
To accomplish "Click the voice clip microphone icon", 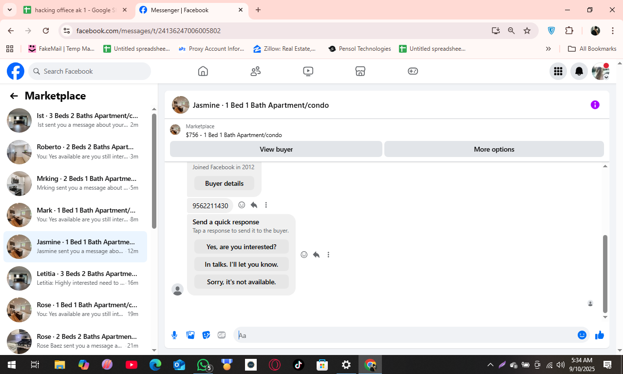I will [x=174, y=335].
